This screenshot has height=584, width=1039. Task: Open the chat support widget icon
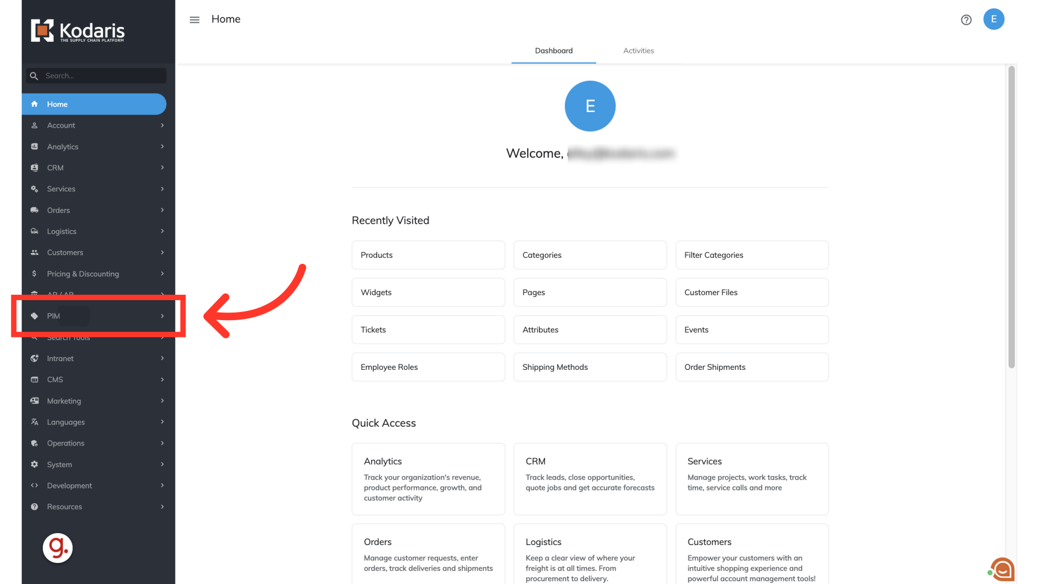click(x=1002, y=569)
